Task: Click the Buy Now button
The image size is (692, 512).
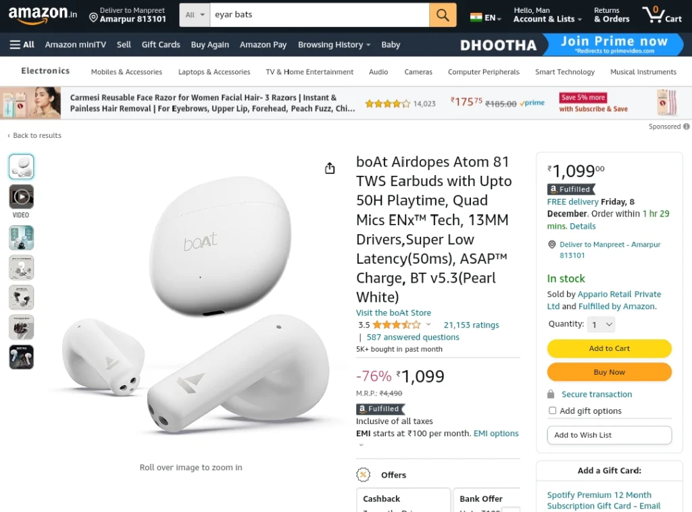Action: tap(609, 372)
